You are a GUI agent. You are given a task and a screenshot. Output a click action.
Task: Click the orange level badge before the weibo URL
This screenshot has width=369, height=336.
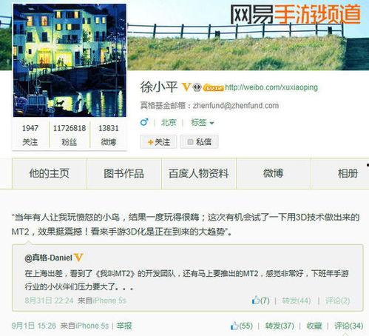(213, 88)
